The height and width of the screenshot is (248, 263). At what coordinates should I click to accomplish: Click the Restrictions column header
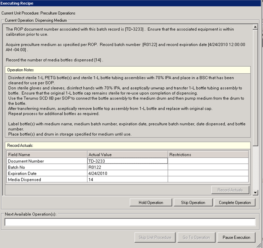[208, 155]
